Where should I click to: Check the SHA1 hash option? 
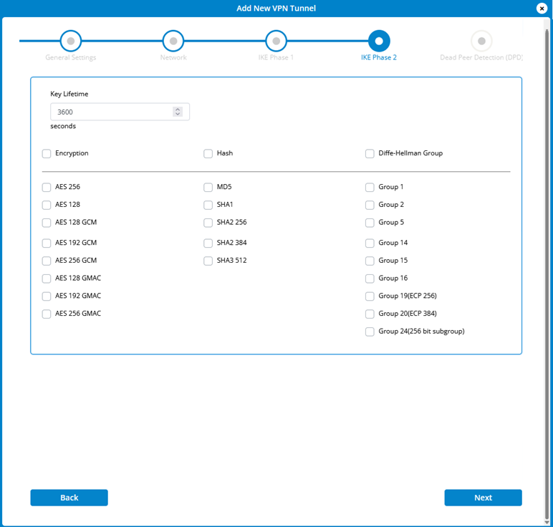click(x=208, y=205)
